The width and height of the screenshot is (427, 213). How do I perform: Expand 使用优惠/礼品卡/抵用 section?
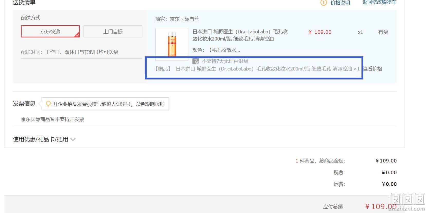(44, 139)
